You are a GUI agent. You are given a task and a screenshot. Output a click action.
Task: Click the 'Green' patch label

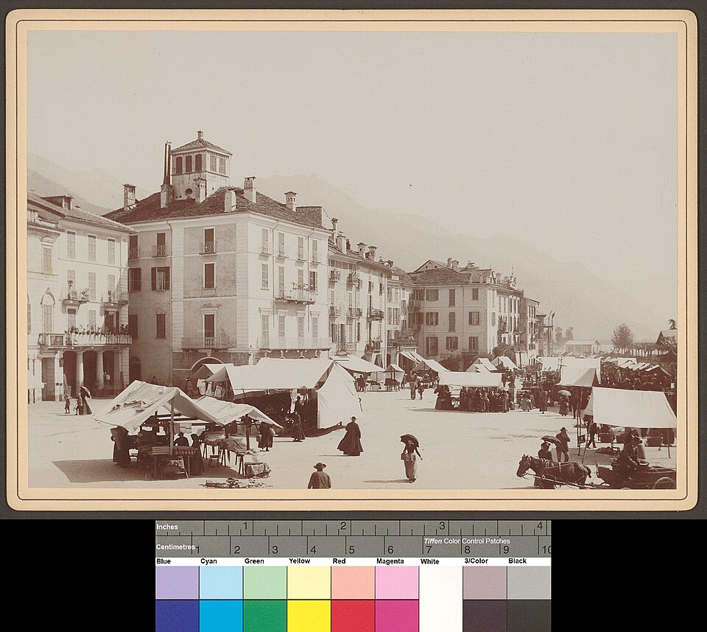[254, 561]
